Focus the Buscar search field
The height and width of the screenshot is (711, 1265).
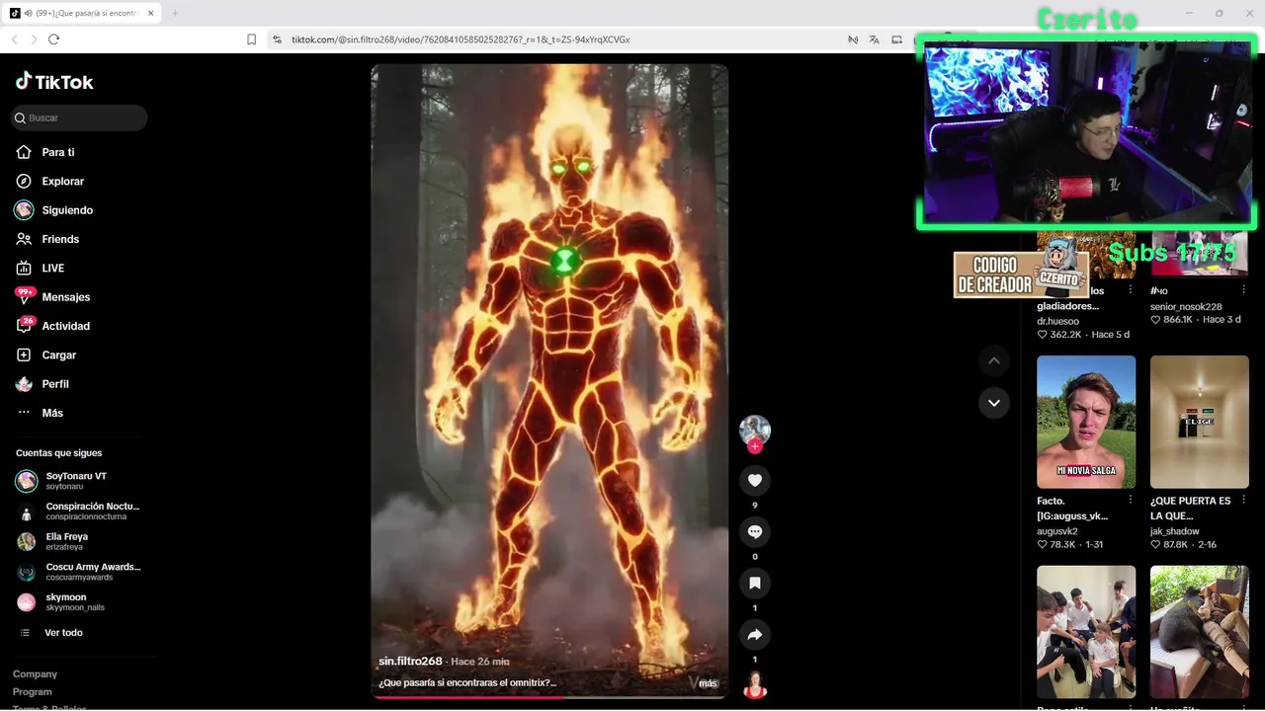coord(79,118)
